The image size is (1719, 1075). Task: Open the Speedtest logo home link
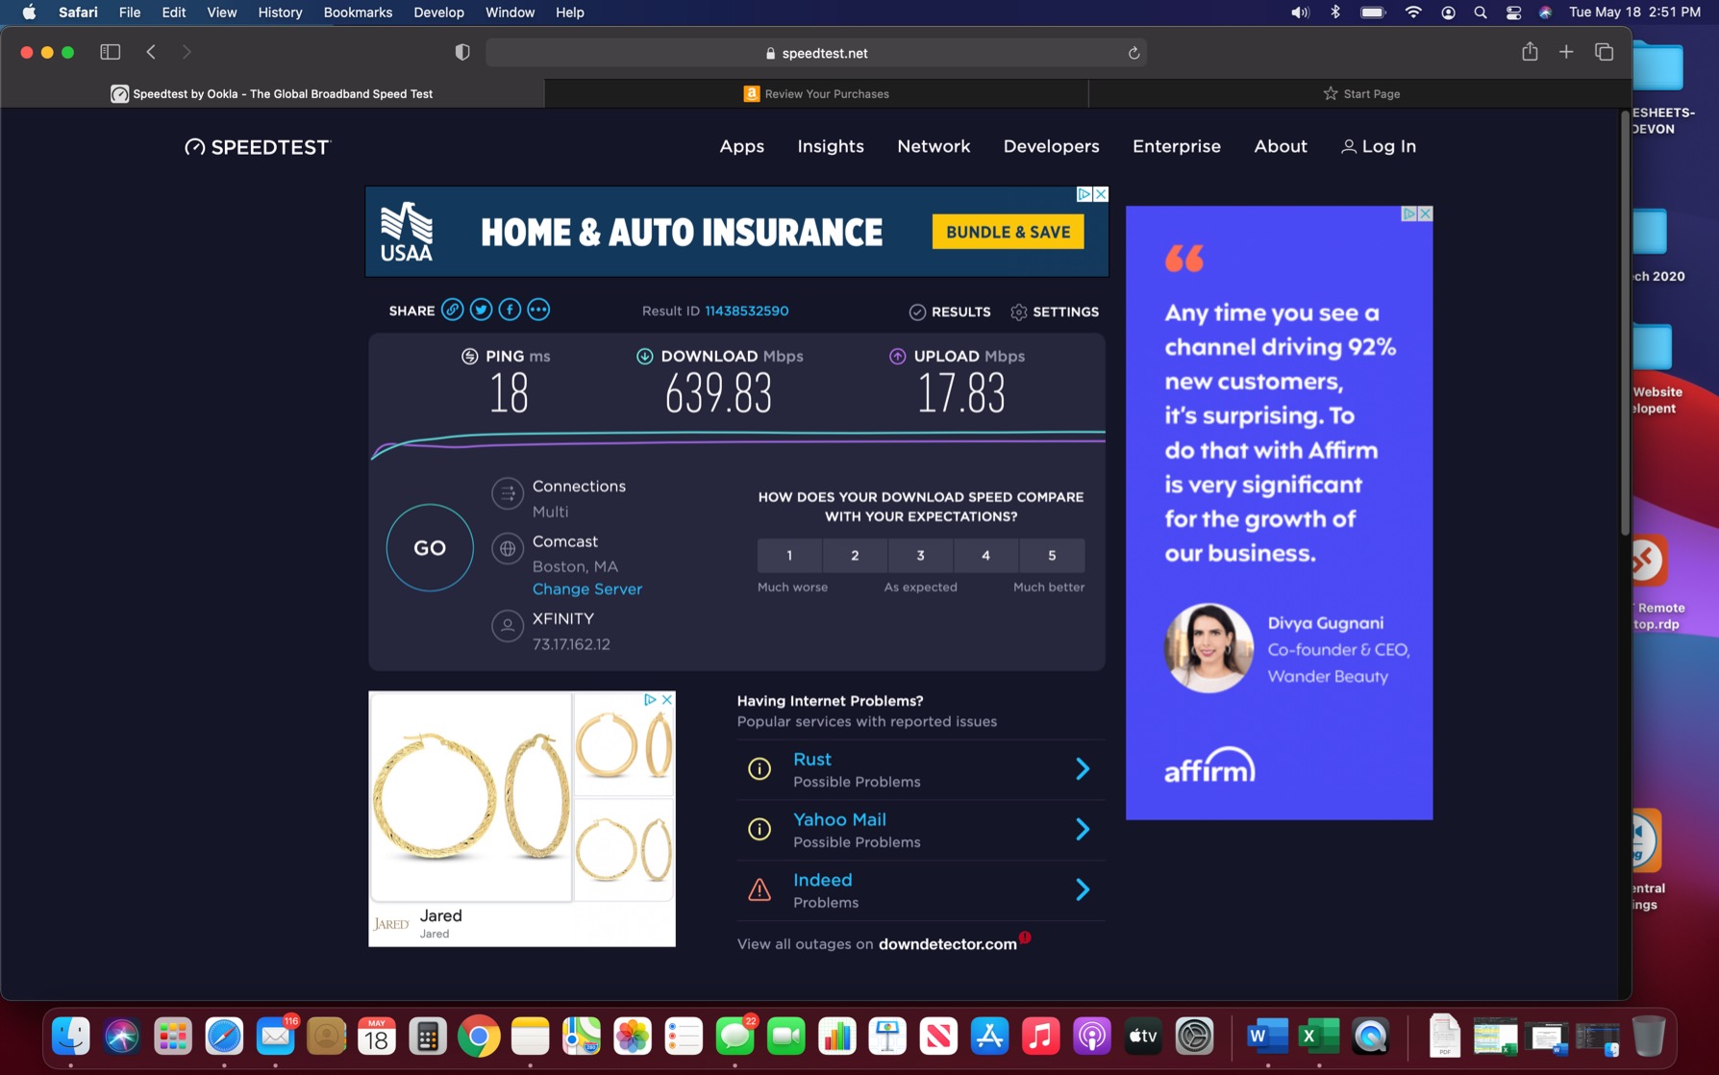tap(258, 147)
